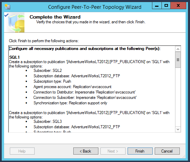Screen dimensions: 190x162
Task: Maximize the wizard window
Action: tap(166, 6)
